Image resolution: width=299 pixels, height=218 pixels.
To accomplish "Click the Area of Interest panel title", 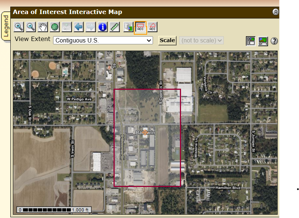I will point(67,12).
